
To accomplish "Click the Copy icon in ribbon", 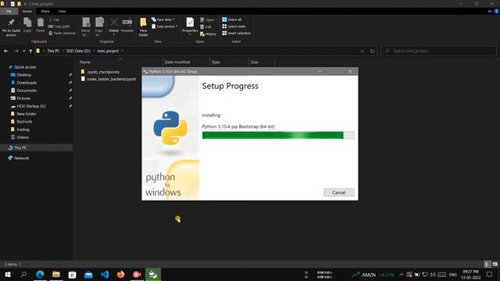I will pos(27,23).
